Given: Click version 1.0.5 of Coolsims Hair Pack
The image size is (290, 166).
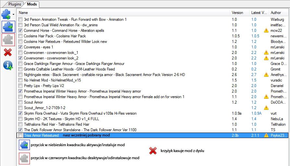Looking at the screenshot, I should (236, 36).
